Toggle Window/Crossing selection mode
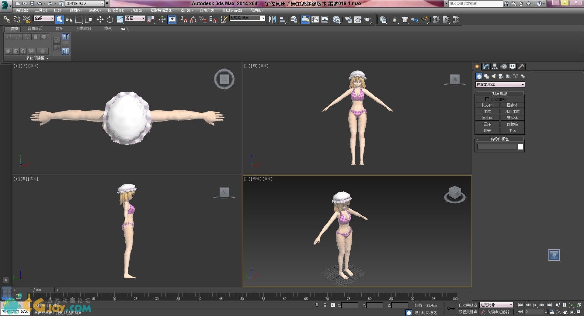 [x=89, y=19]
